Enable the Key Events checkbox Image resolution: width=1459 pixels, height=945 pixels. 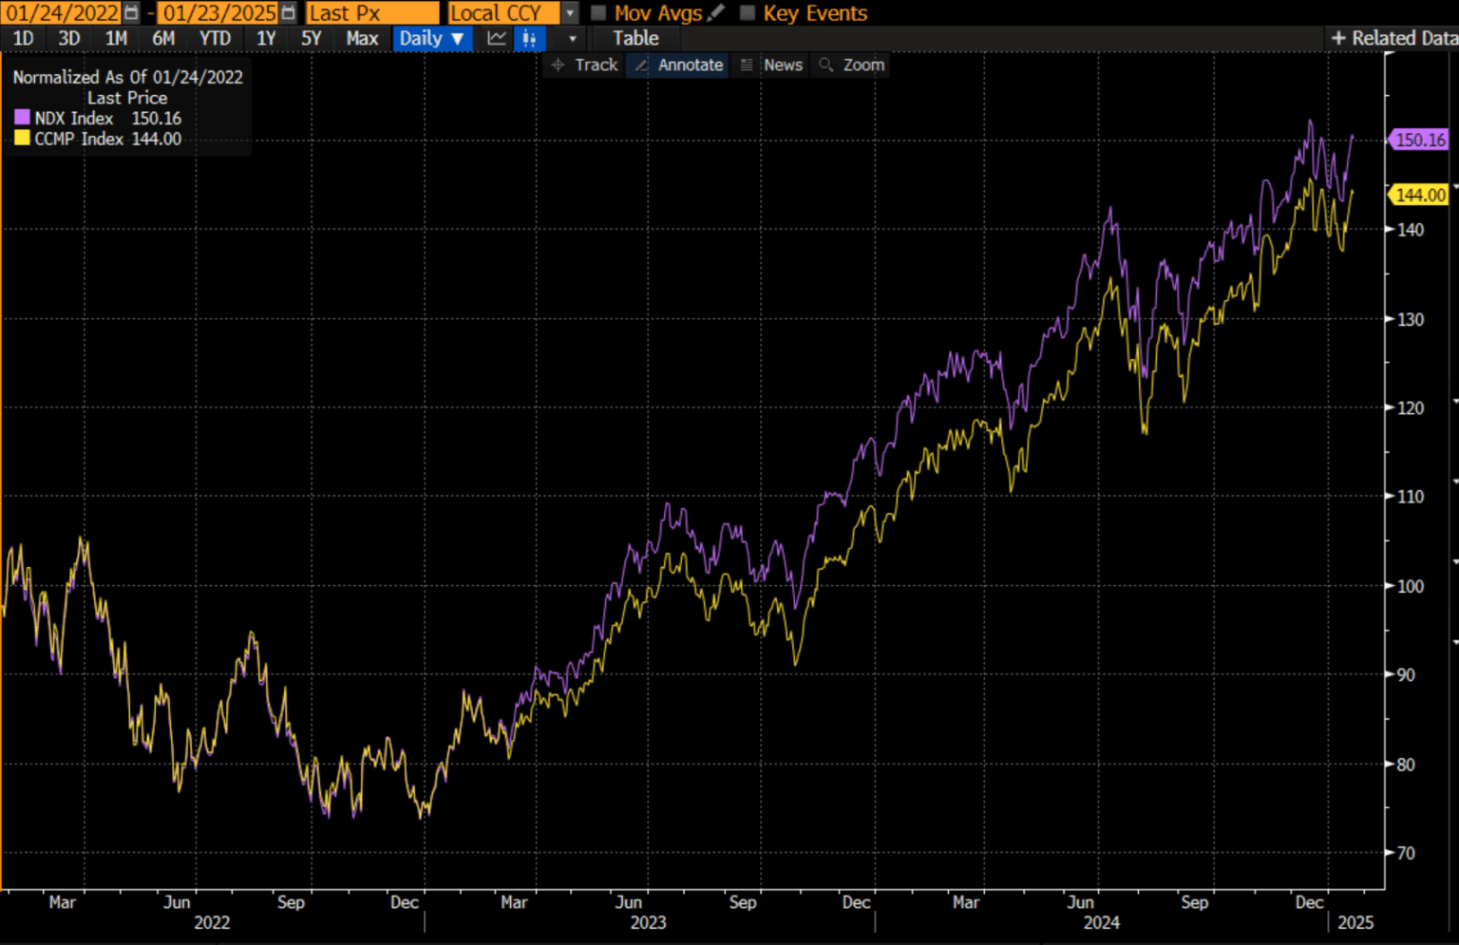click(748, 13)
